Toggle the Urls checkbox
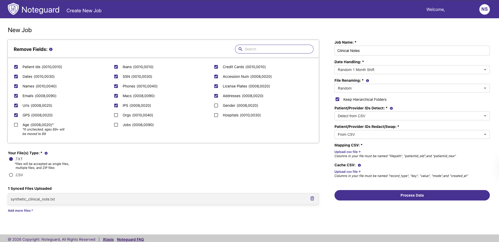This screenshot has width=499, height=242. pos(16,105)
